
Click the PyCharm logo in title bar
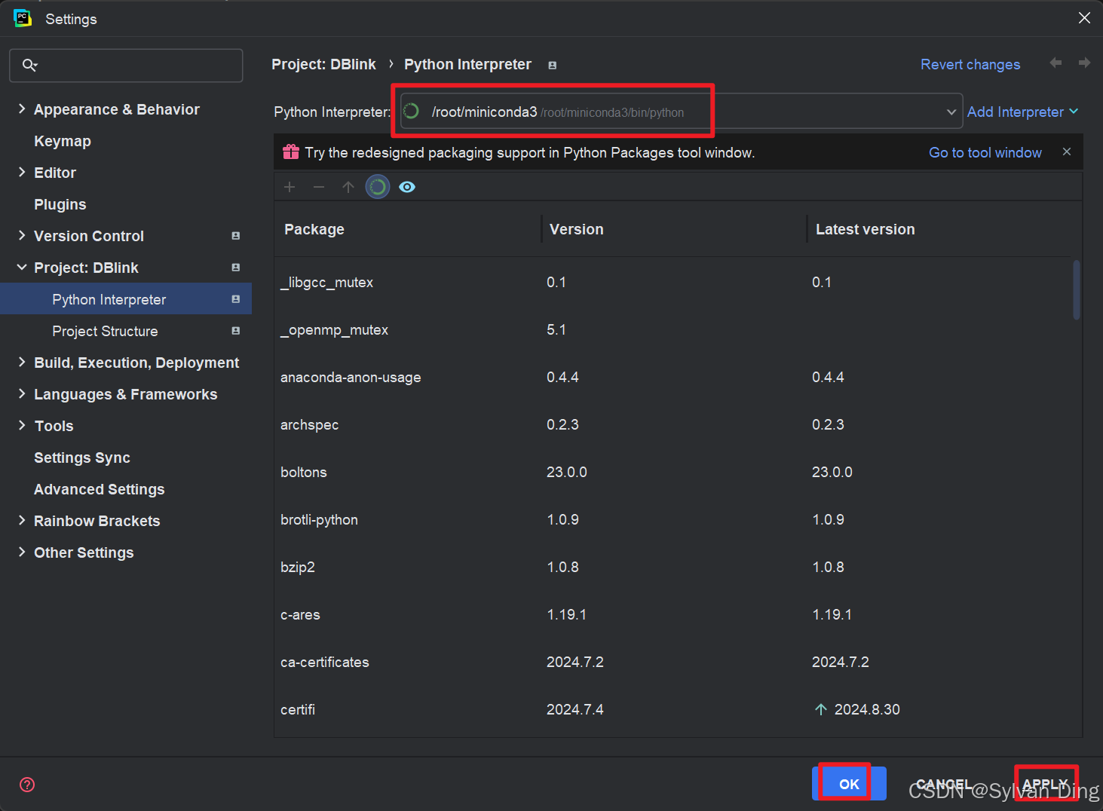point(23,18)
